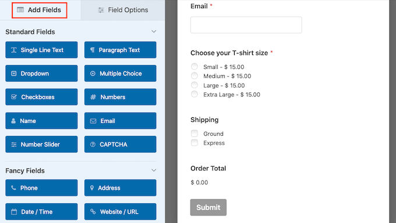This screenshot has height=223, width=396.
Task: Add a Checkboxes field
Action: click(x=41, y=97)
